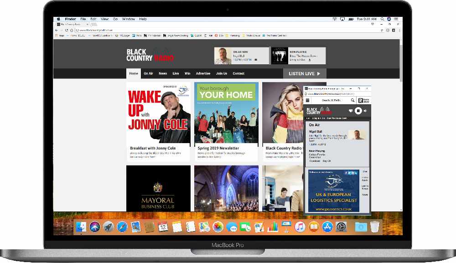Stop playback in the radio player
456x263 pixels.
tap(358, 111)
